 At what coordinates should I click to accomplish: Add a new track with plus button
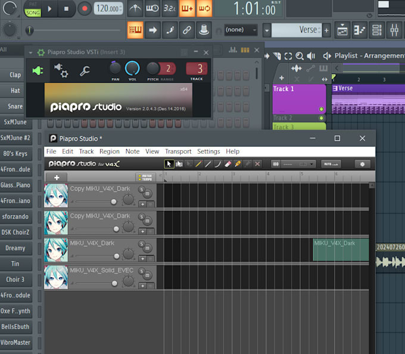pyautogui.click(x=57, y=178)
